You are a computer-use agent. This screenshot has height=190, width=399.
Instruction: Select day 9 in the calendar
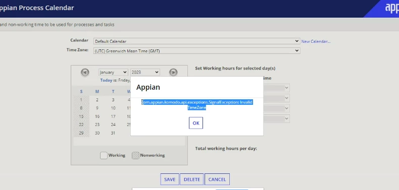(97, 108)
